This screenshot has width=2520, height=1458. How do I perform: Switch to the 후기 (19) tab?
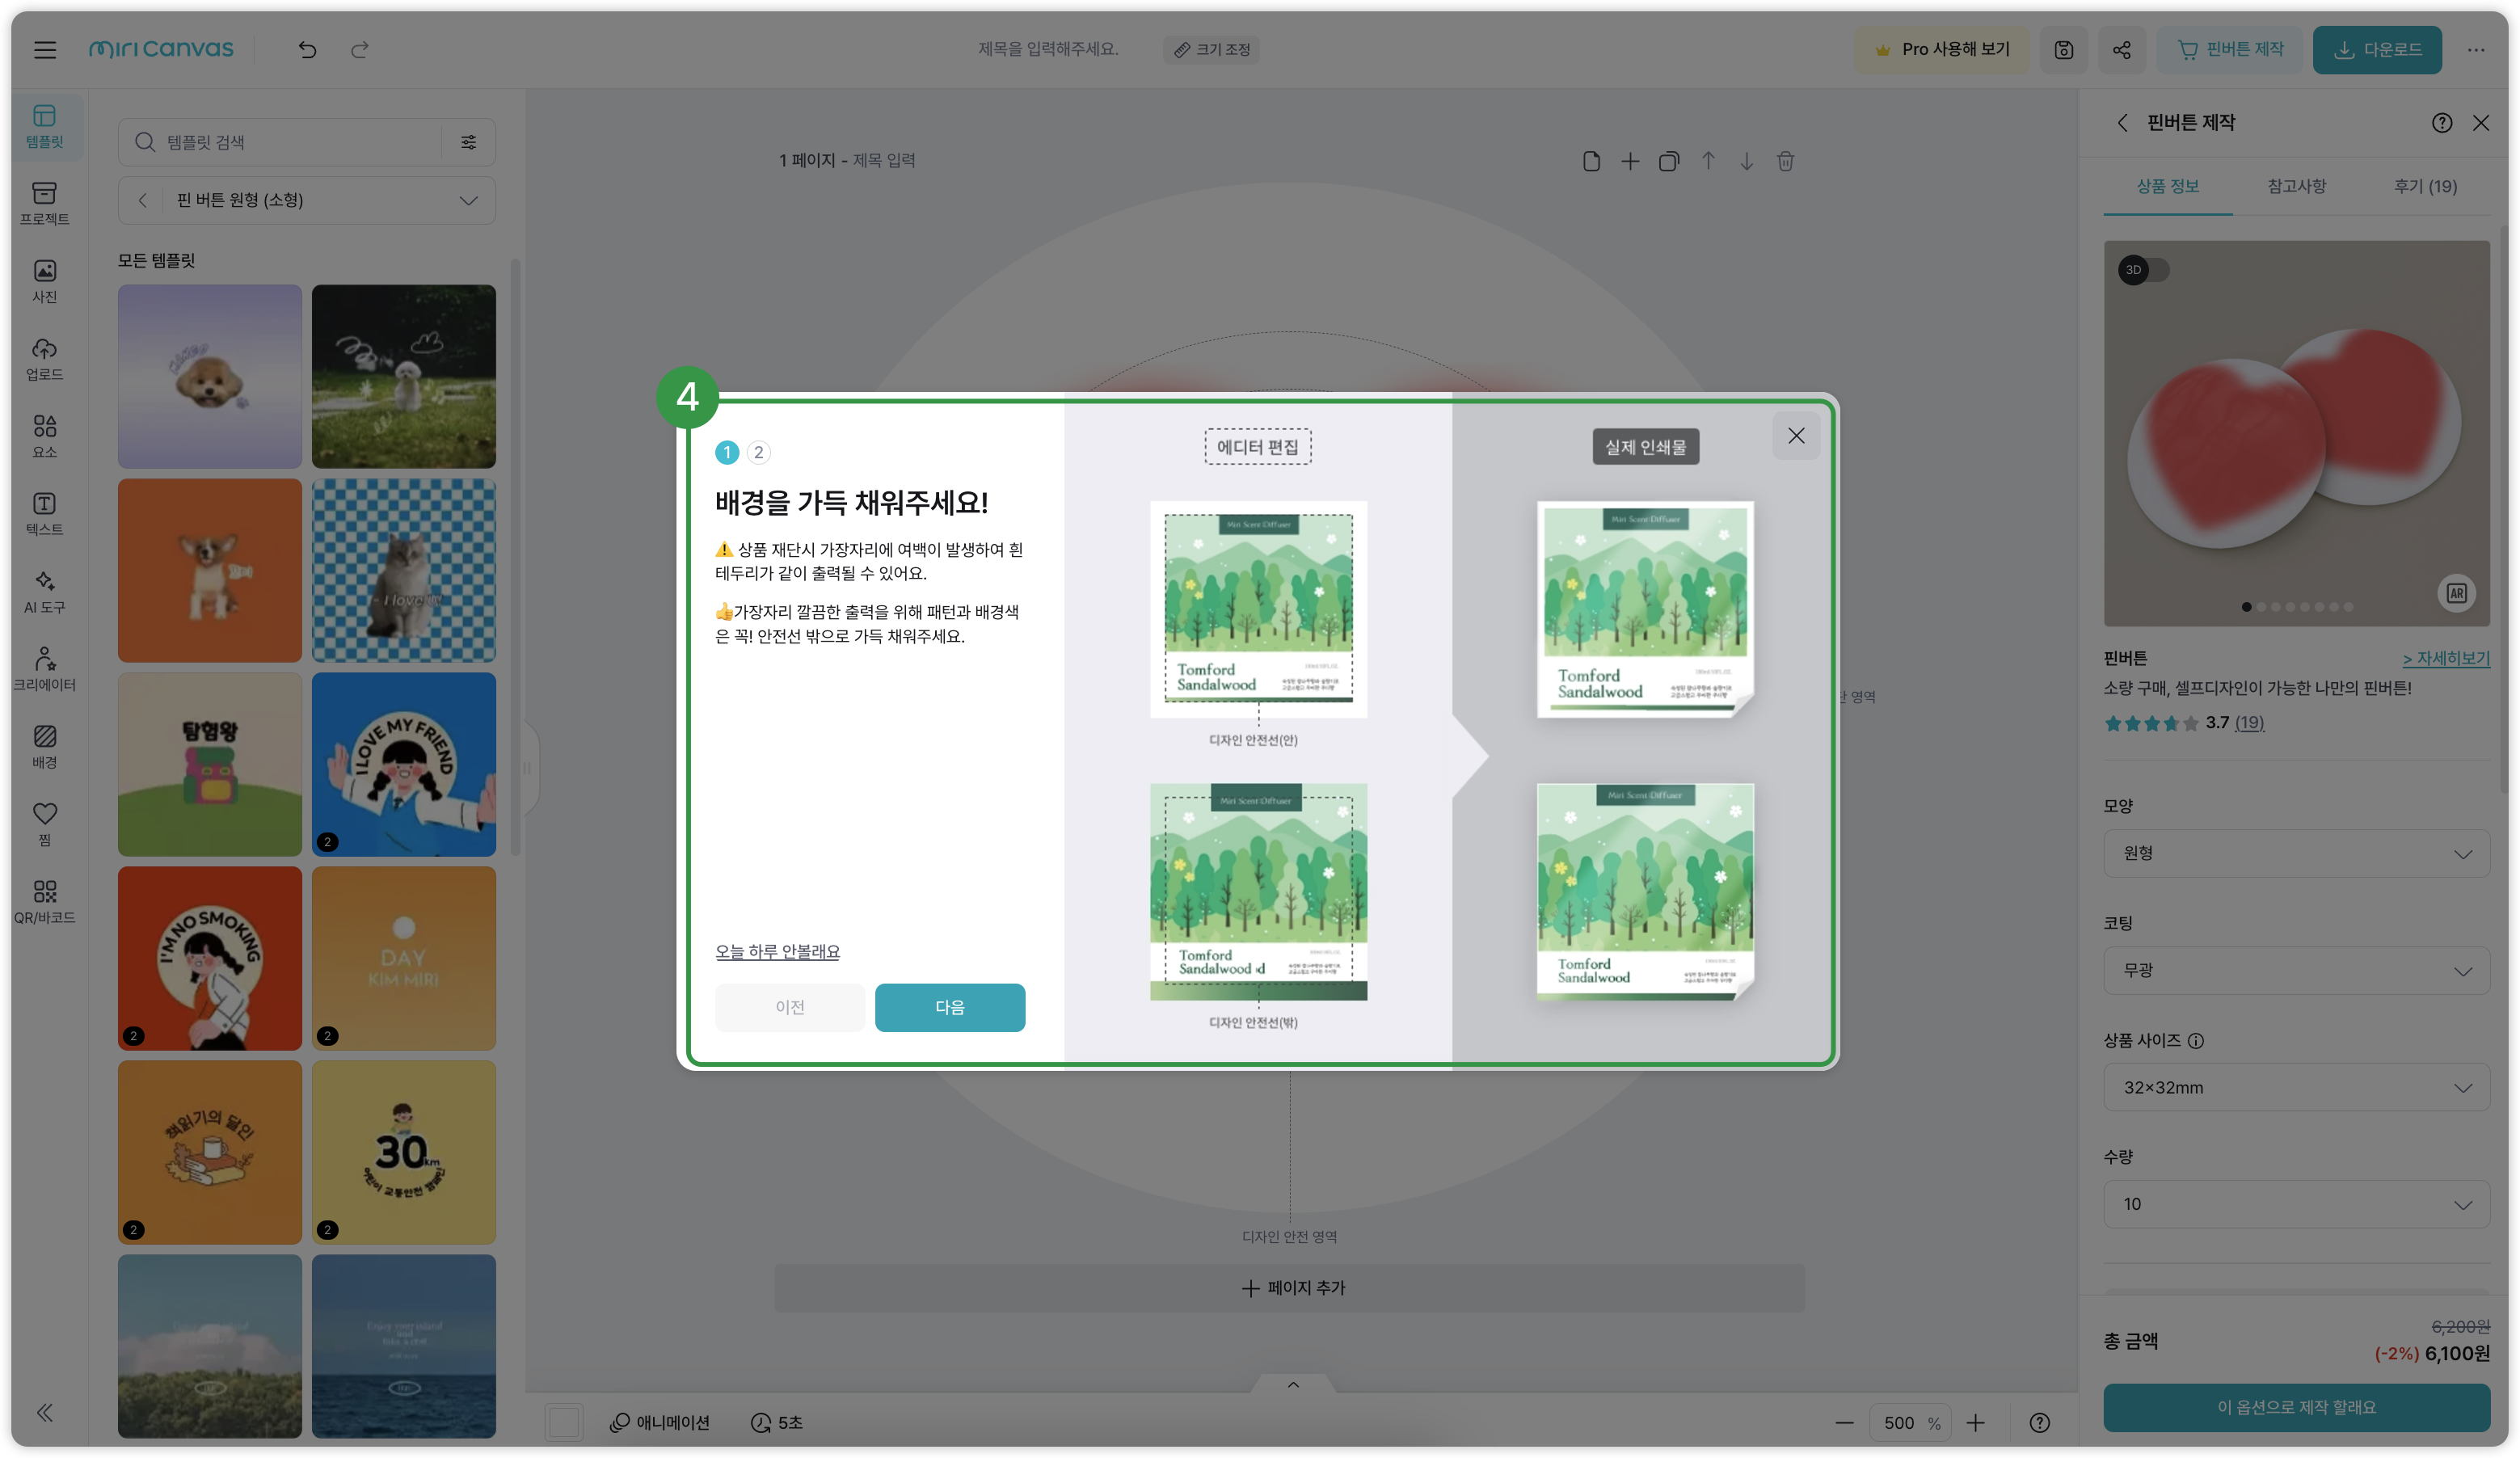pyautogui.click(x=2424, y=186)
